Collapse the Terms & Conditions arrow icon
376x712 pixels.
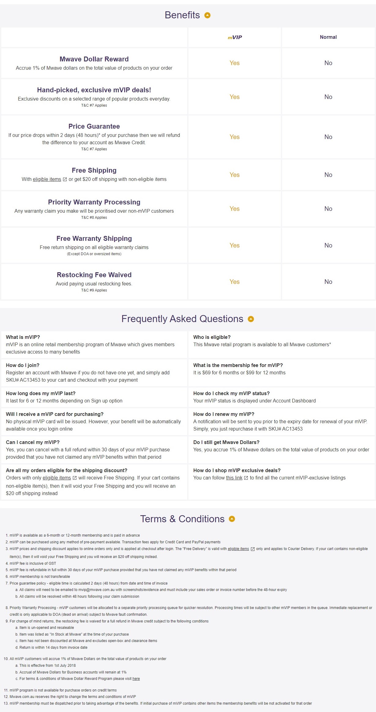tap(232, 519)
